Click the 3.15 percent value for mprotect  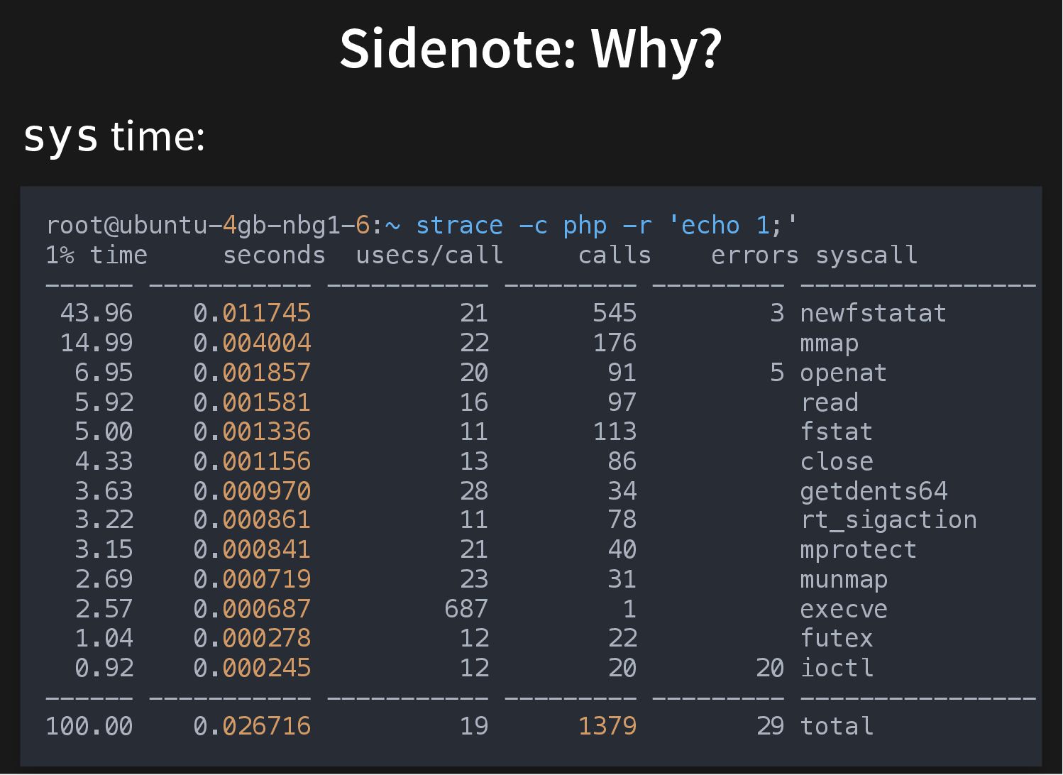pyautogui.click(x=104, y=551)
